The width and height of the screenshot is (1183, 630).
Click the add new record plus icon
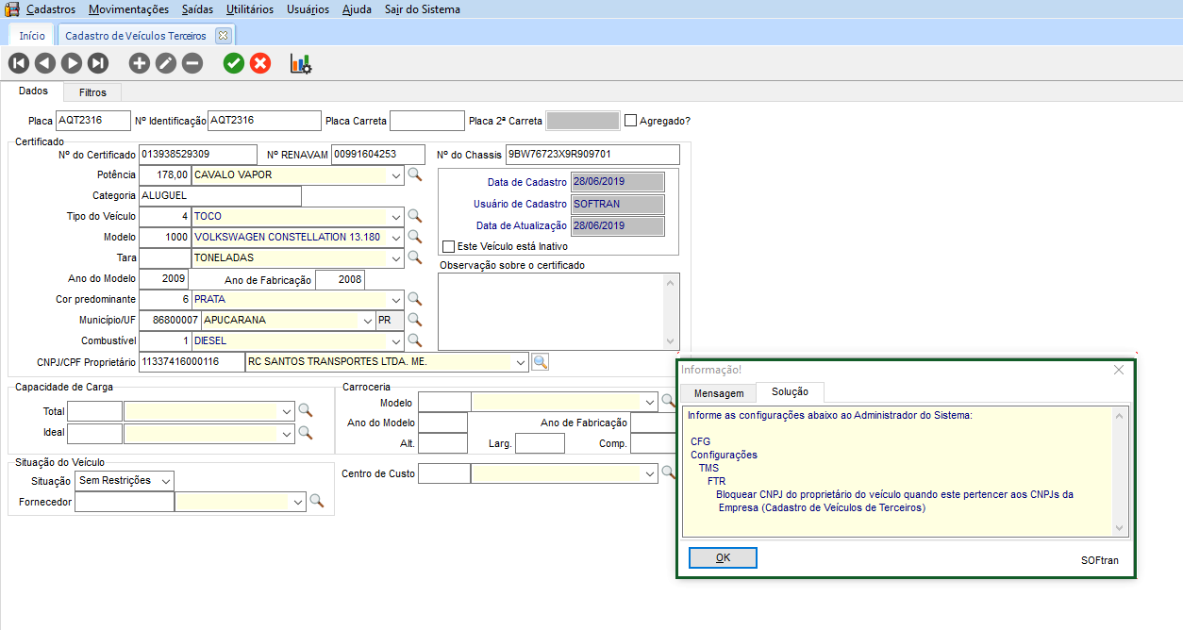[139, 63]
